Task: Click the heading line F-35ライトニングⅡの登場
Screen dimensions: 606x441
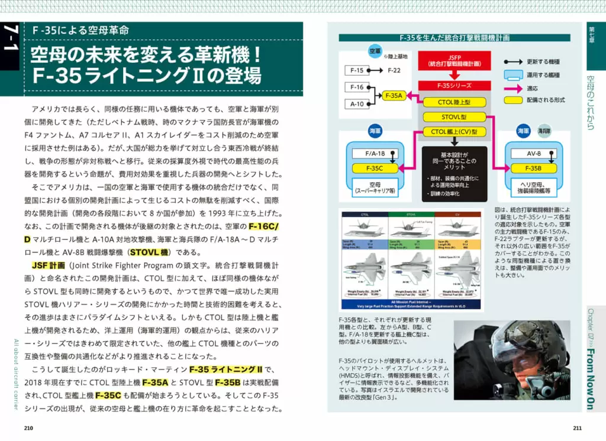Action: [147, 75]
